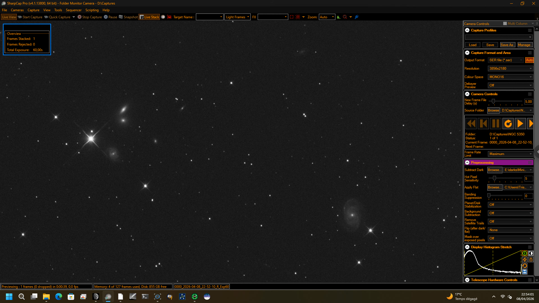Click the Hot Pixel Sensitivity slider
539x303 pixels.
[x=506, y=178]
